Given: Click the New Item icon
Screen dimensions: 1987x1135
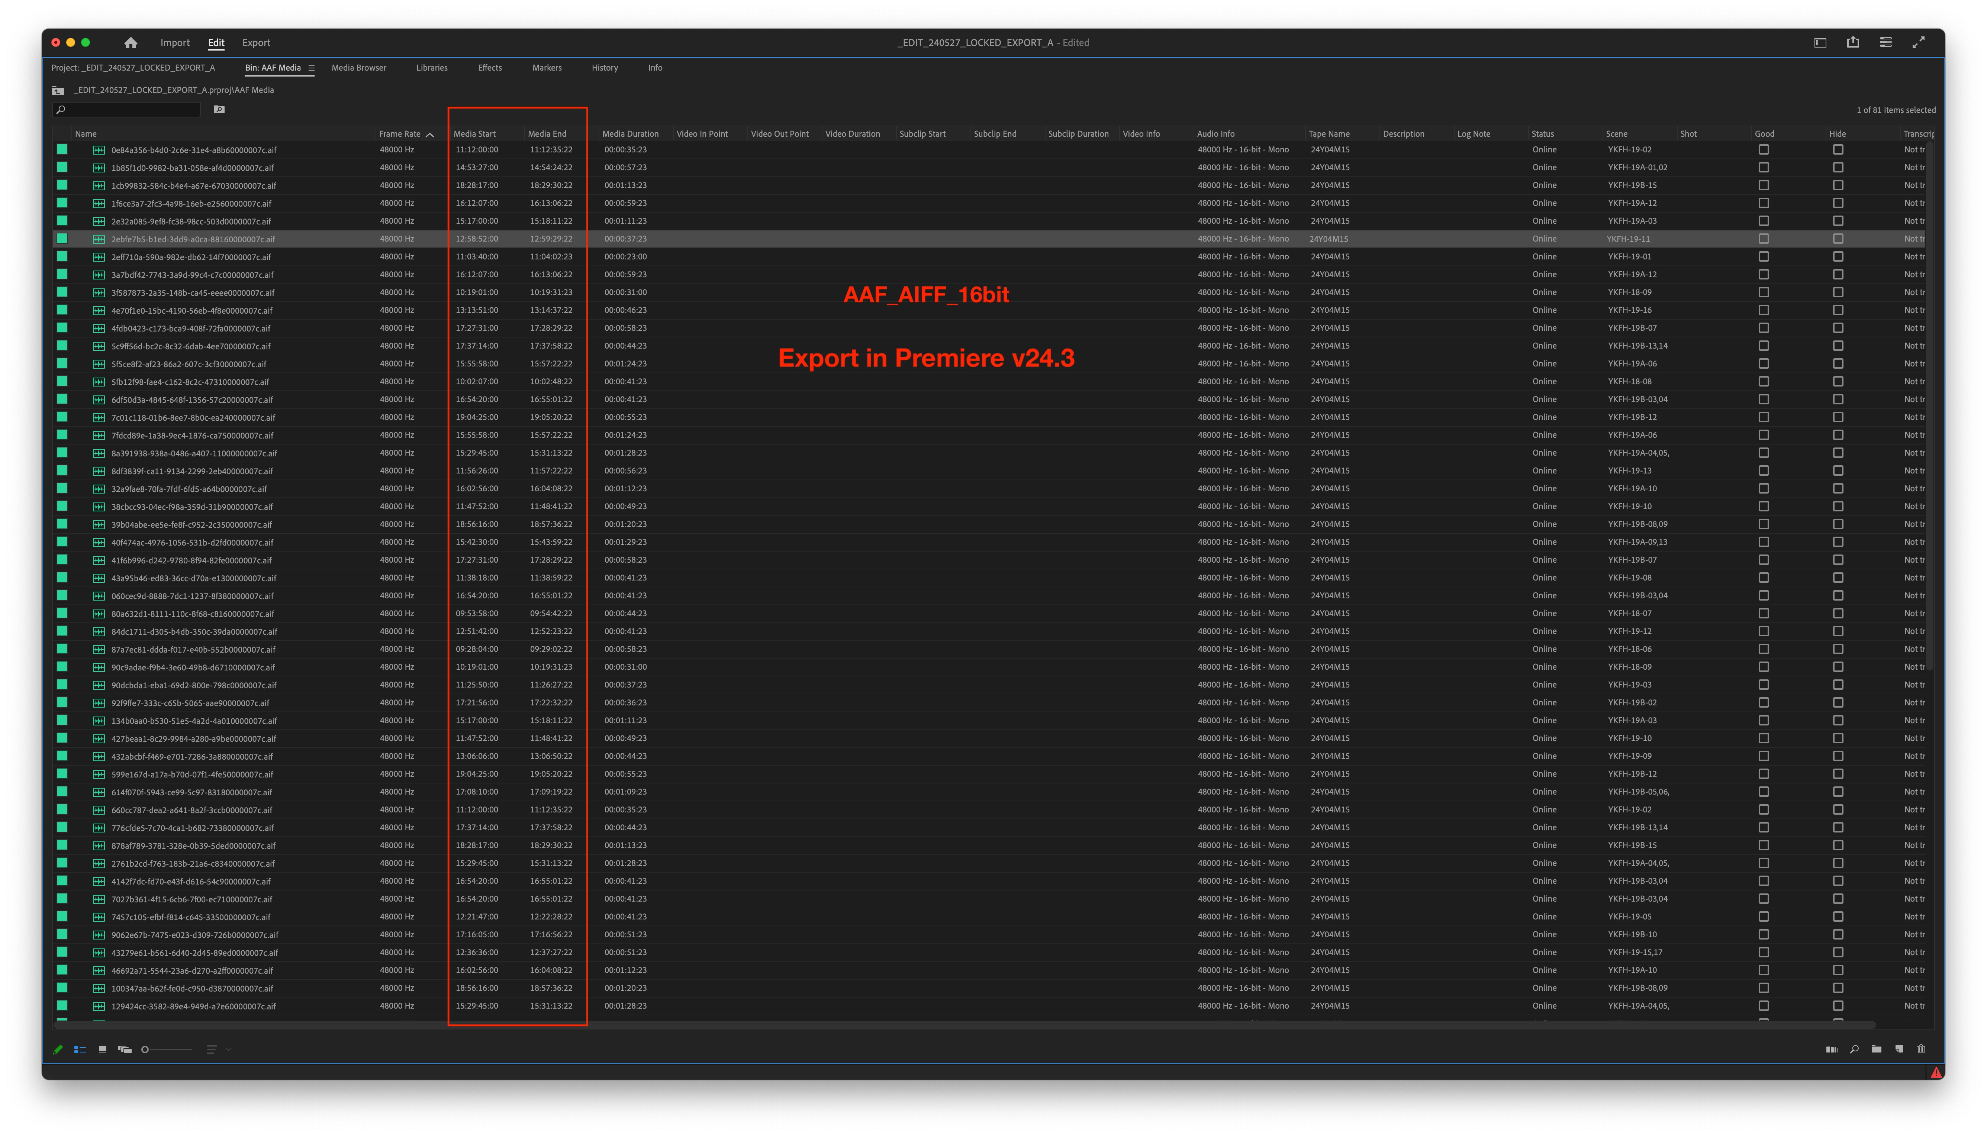Looking at the screenshot, I should click(1899, 1049).
